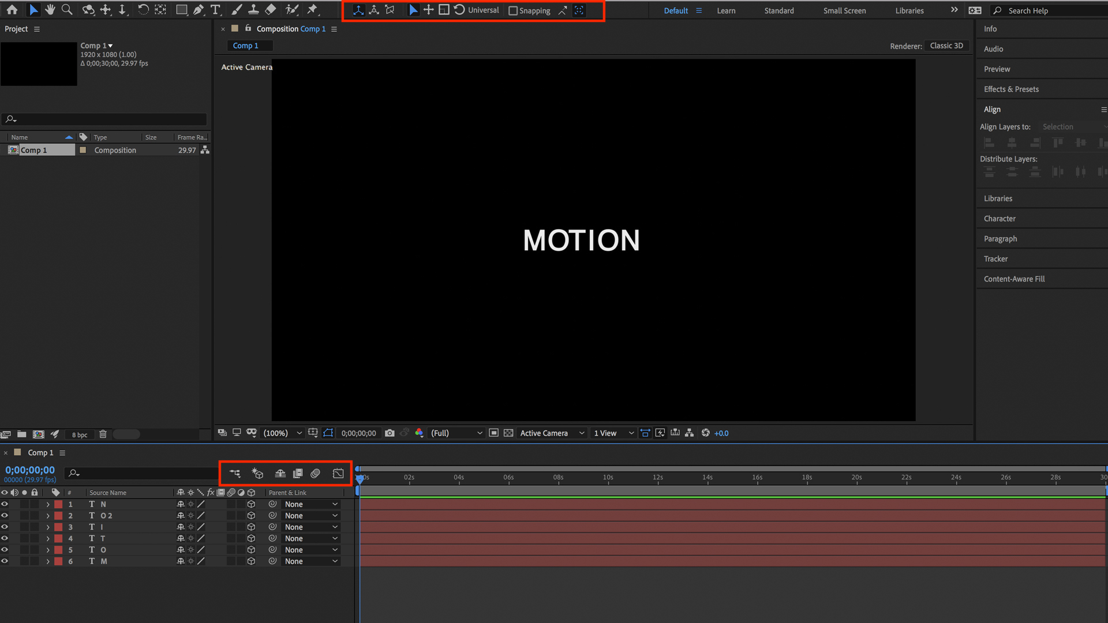The height and width of the screenshot is (623, 1108).
Task: Take a snapshot of the composition view
Action: coord(390,433)
